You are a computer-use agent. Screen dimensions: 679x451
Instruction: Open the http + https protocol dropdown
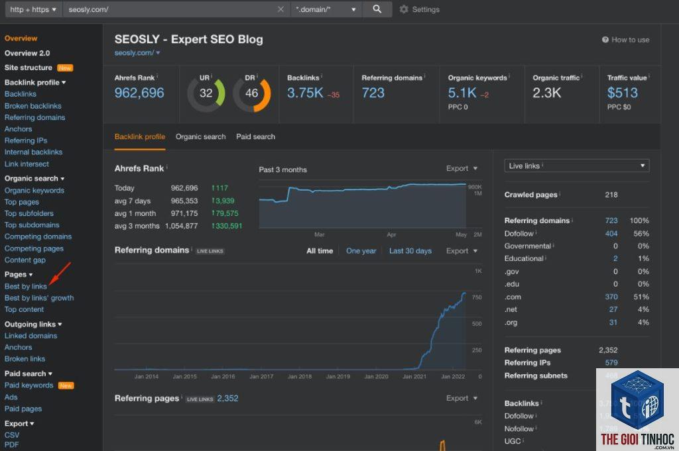[x=33, y=9]
